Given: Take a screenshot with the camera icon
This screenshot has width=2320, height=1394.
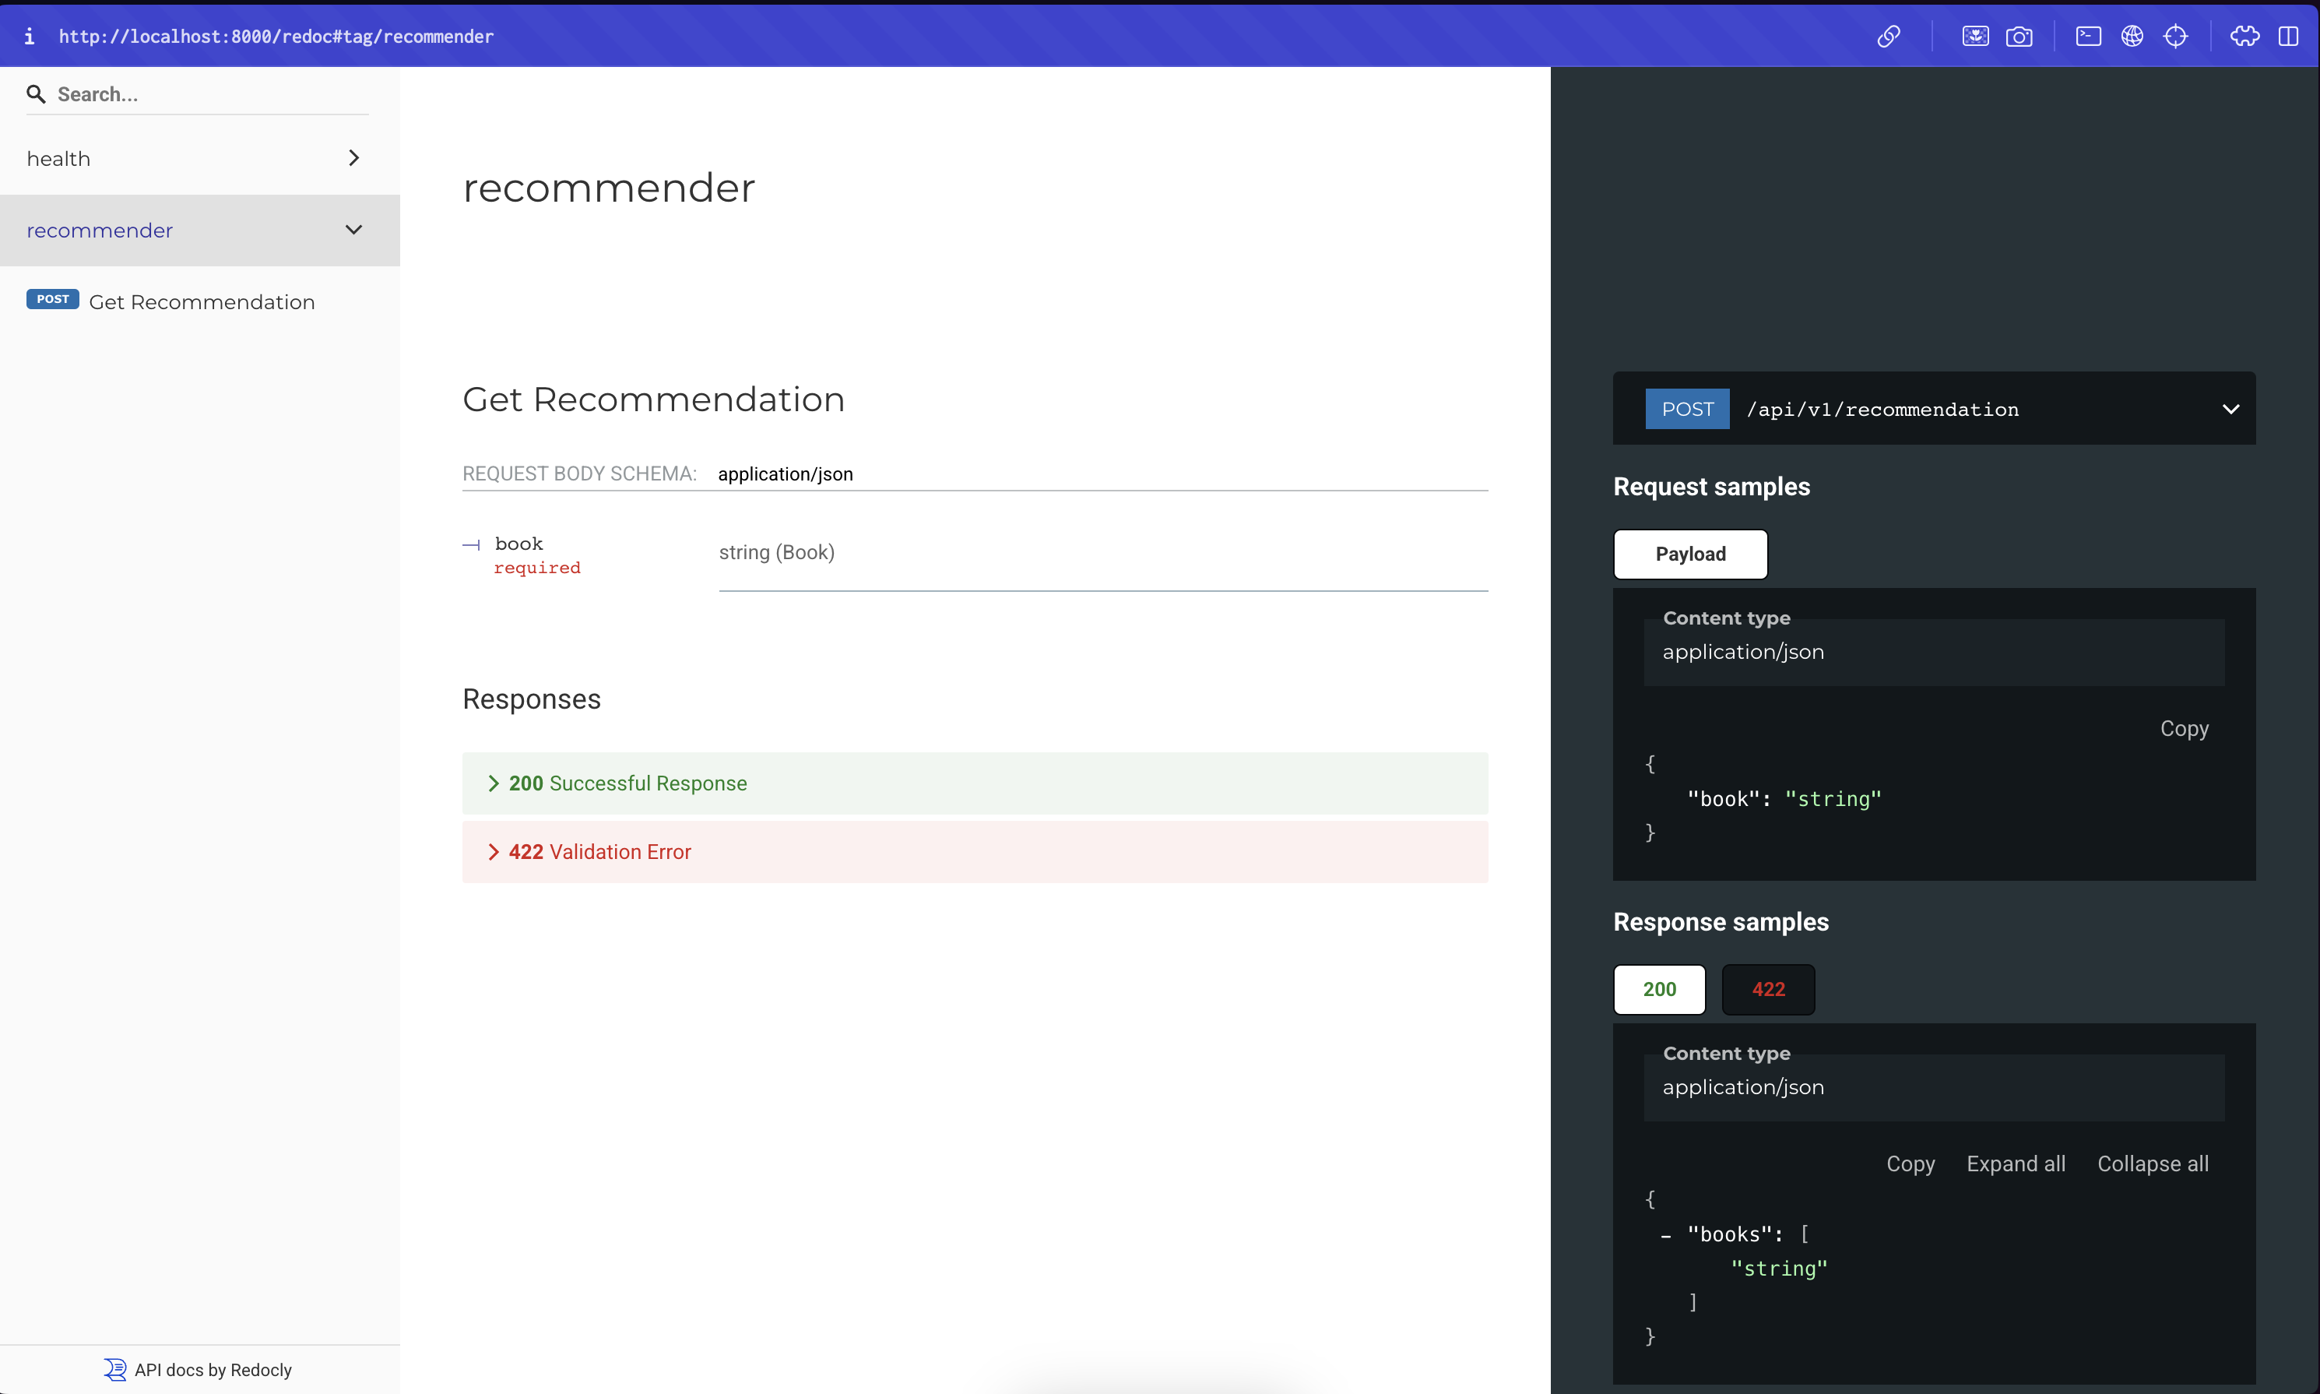Looking at the screenshot, I should [x=2019, y=37].
